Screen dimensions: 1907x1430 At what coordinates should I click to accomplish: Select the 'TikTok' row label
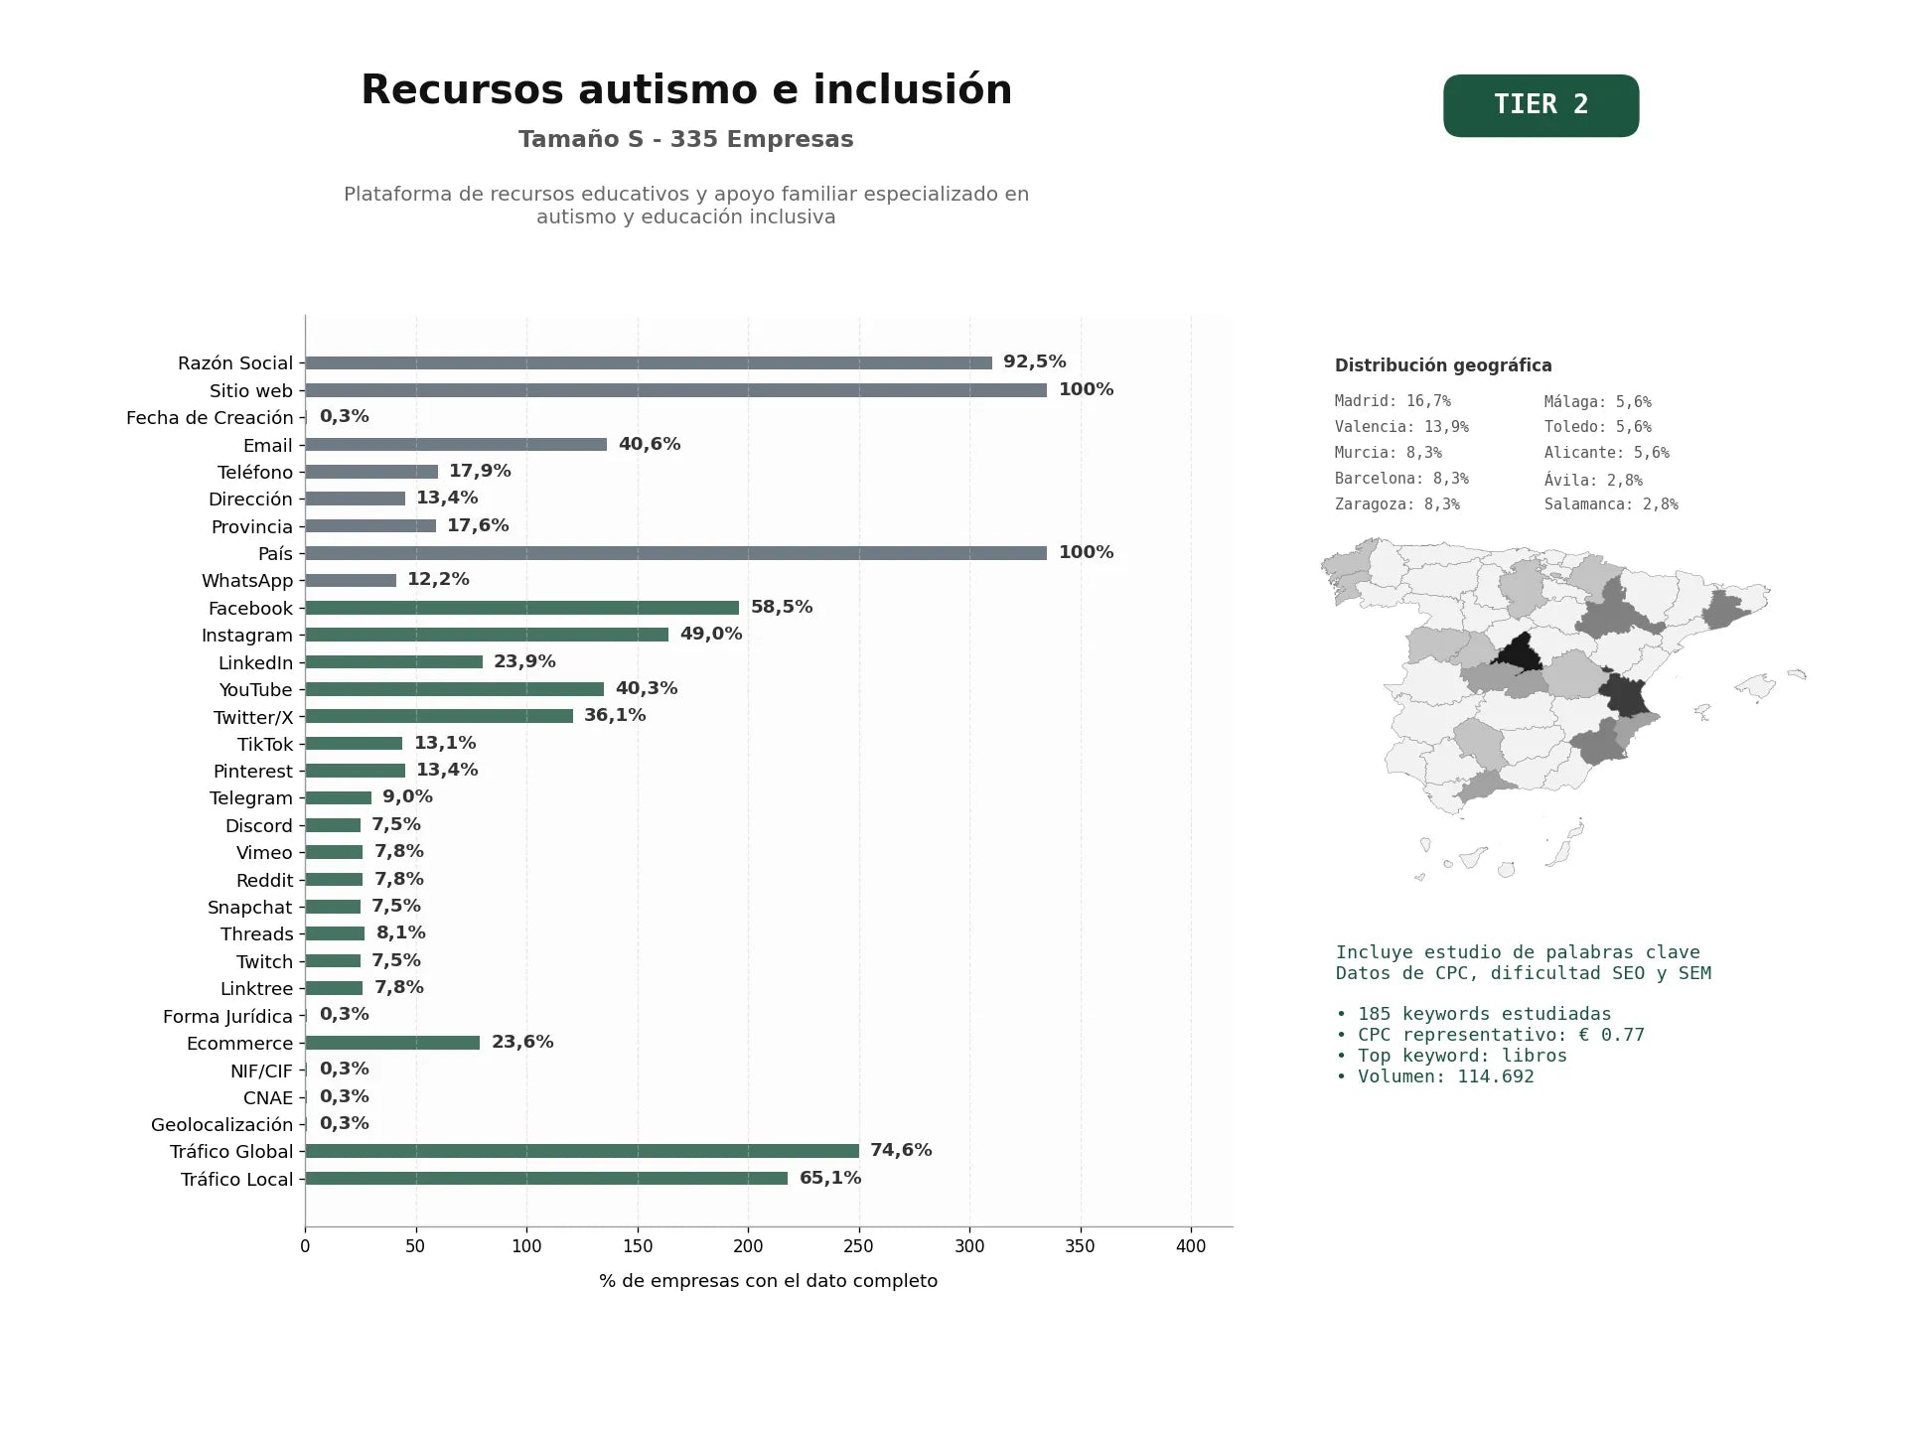pos(265,744)
